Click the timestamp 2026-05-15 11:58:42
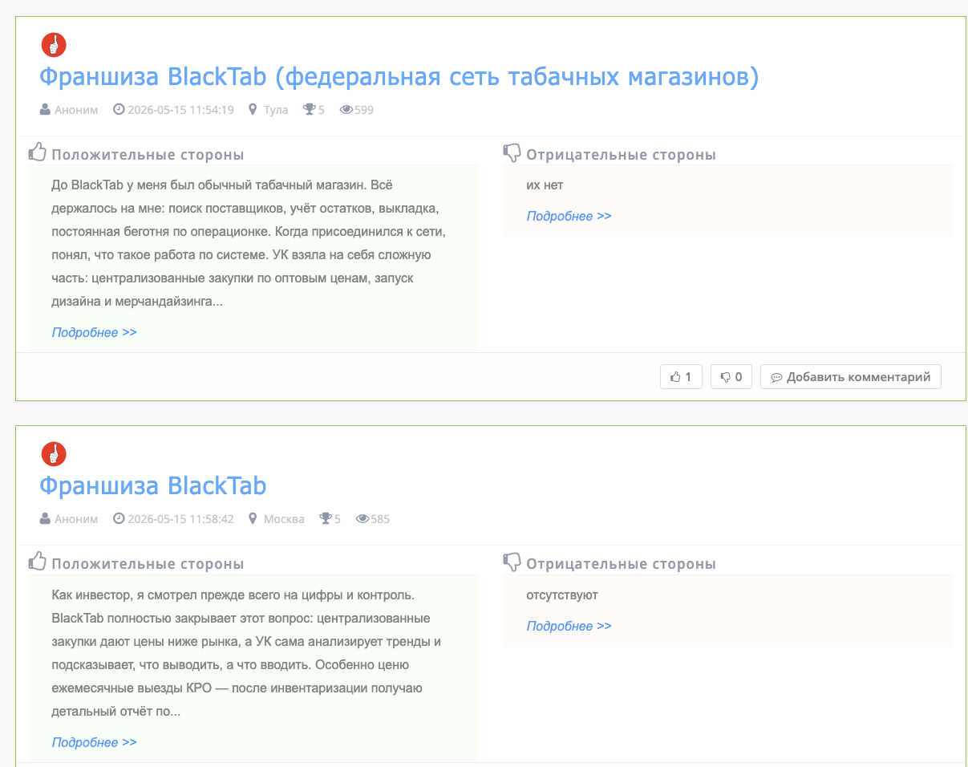Screen dimensions: 968x767 (x=180, y=519)
